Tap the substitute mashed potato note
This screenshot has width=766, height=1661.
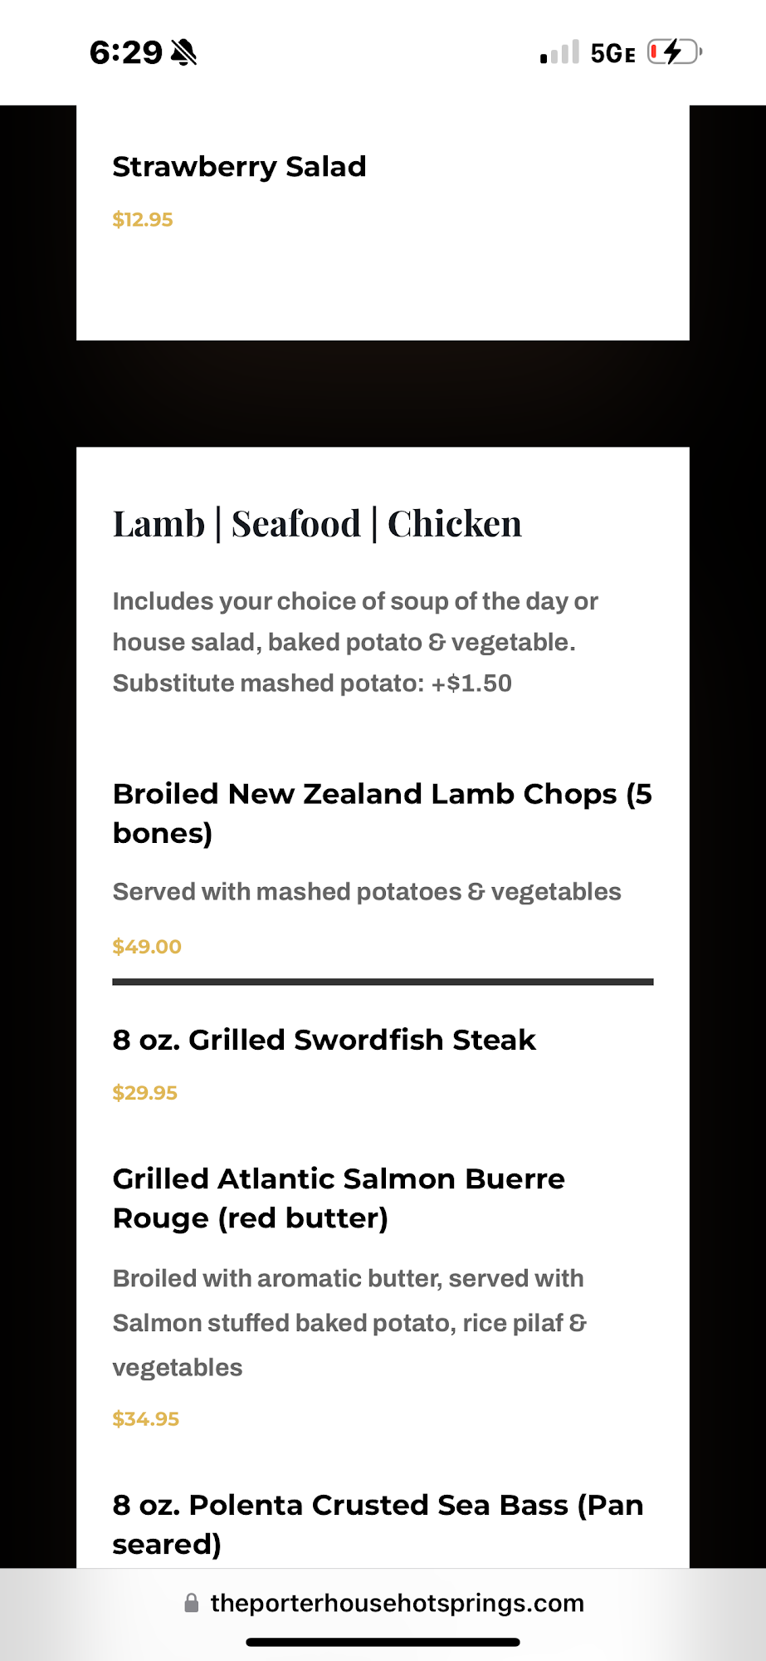(x=312, y=684)
